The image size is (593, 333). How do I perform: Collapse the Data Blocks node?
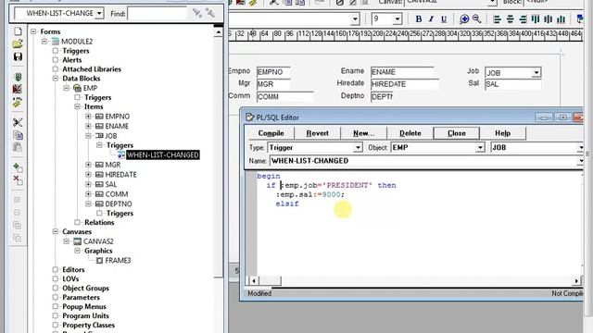click(56, 79)
